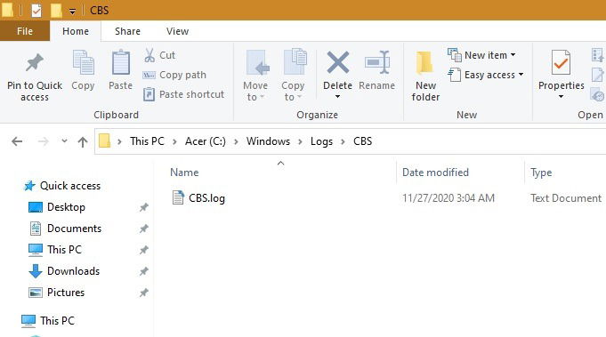Open the New item dropdown
Screen dimensions: 606x337
tap(481, 55)
